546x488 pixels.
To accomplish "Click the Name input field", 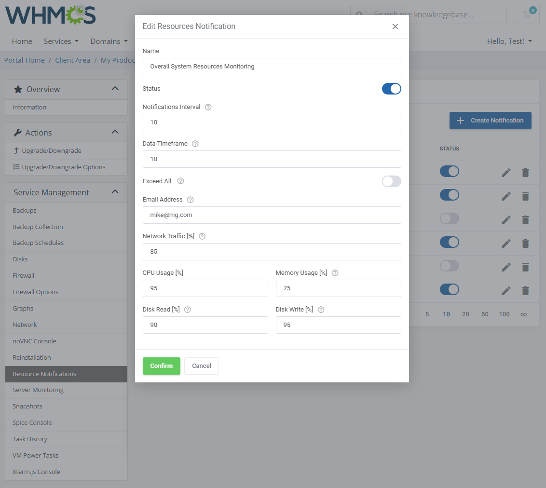I will tap(272, 67).
